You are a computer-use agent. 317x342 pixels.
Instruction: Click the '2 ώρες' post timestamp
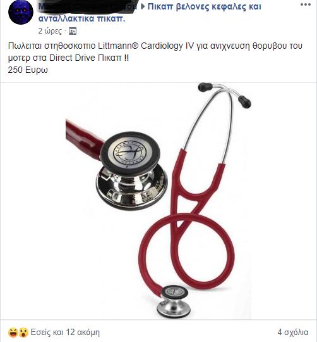coord(50,31)
